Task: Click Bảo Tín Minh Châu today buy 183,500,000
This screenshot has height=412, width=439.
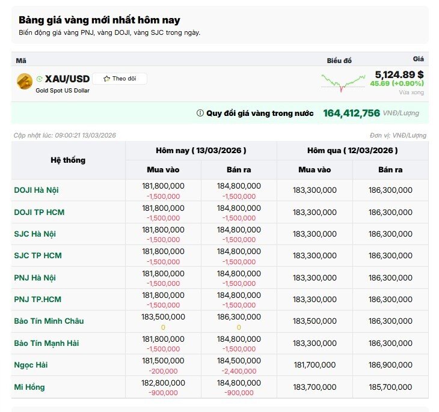Action: point(163,317)
